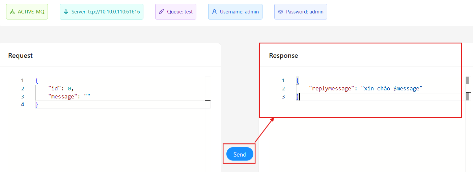This screenshot has width=473, height=172.
Task: Click line number 4 in Request editor
Action: (x=23, y=104)
